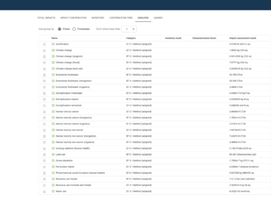The width and height of the screenshot is (271, 203).
Task: Click the Acidification impact category icon
Action: pos(53,44)
